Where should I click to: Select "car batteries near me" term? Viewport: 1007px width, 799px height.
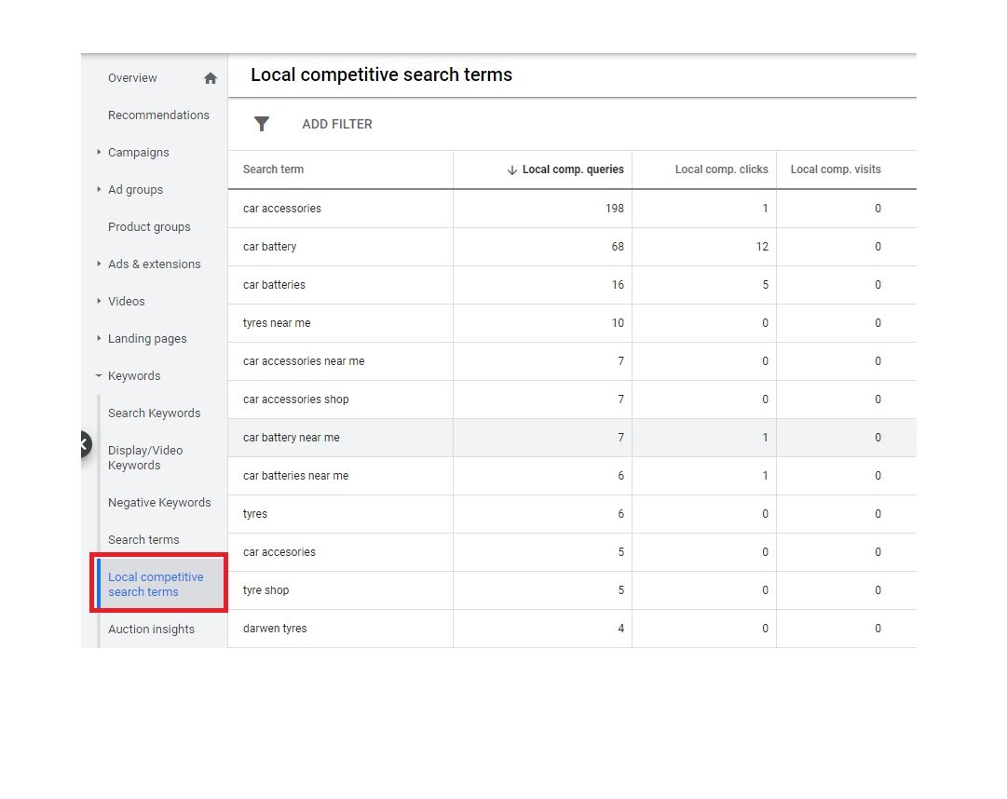(x=296, y=476)
